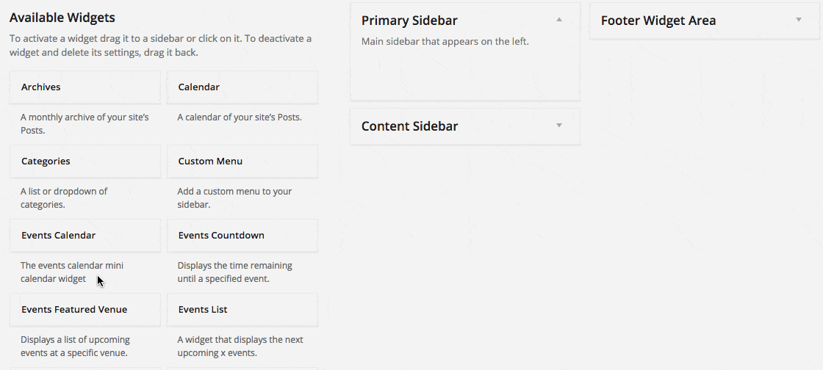Screen dimensions: 823x370
Task: Add the Events Calendar widget
Action: coord(85,236)
